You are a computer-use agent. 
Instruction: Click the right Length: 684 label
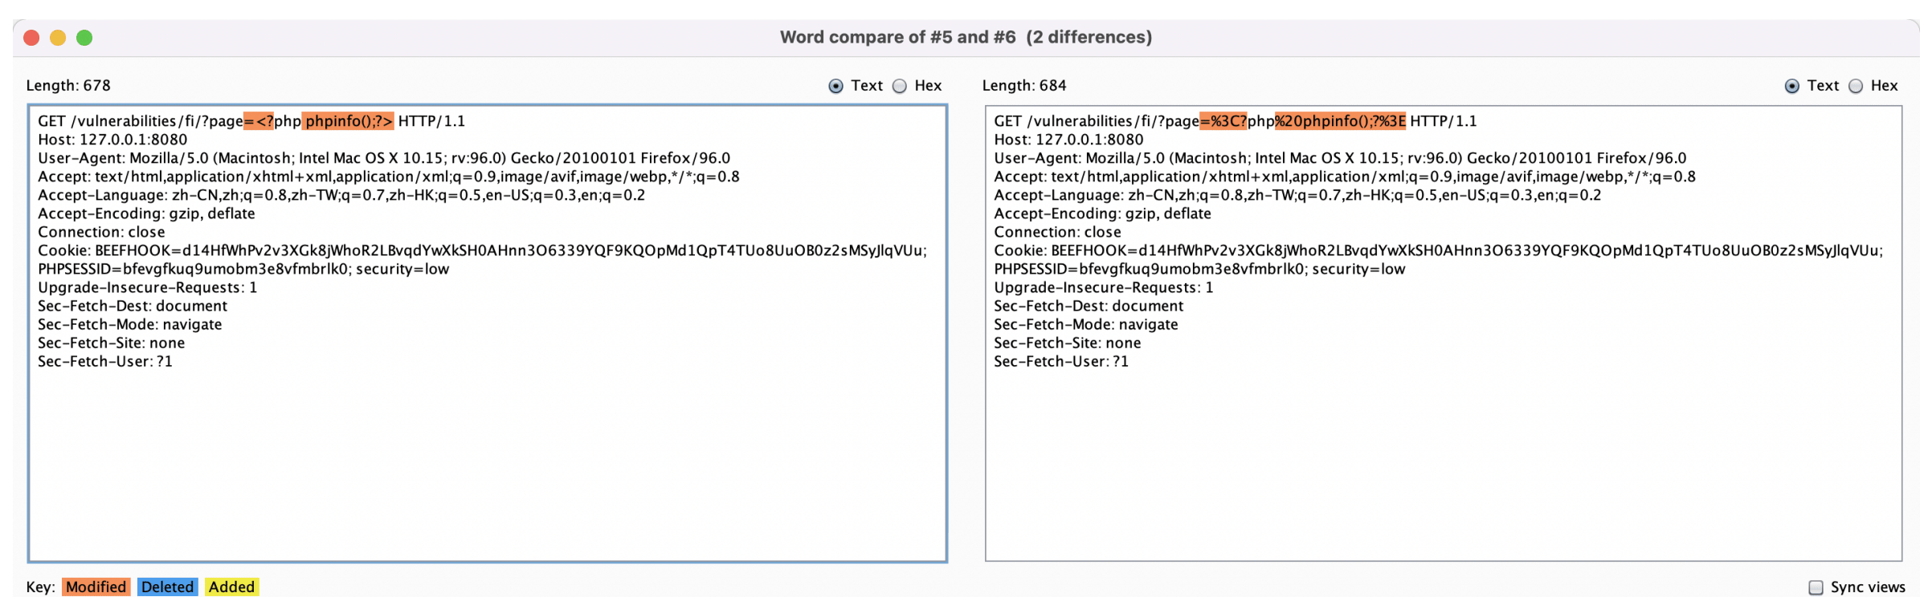(1024, 86)
